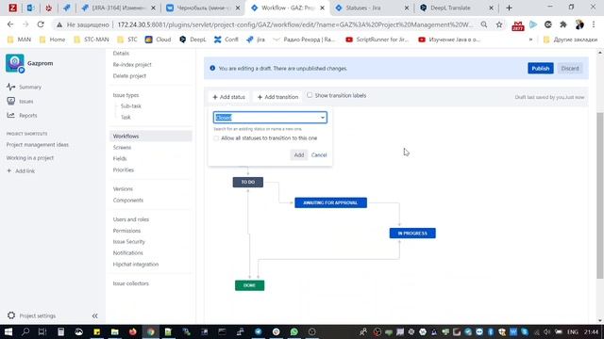Open the Cloud bookmark
The image size is (604, 339).
coord(158,40)
